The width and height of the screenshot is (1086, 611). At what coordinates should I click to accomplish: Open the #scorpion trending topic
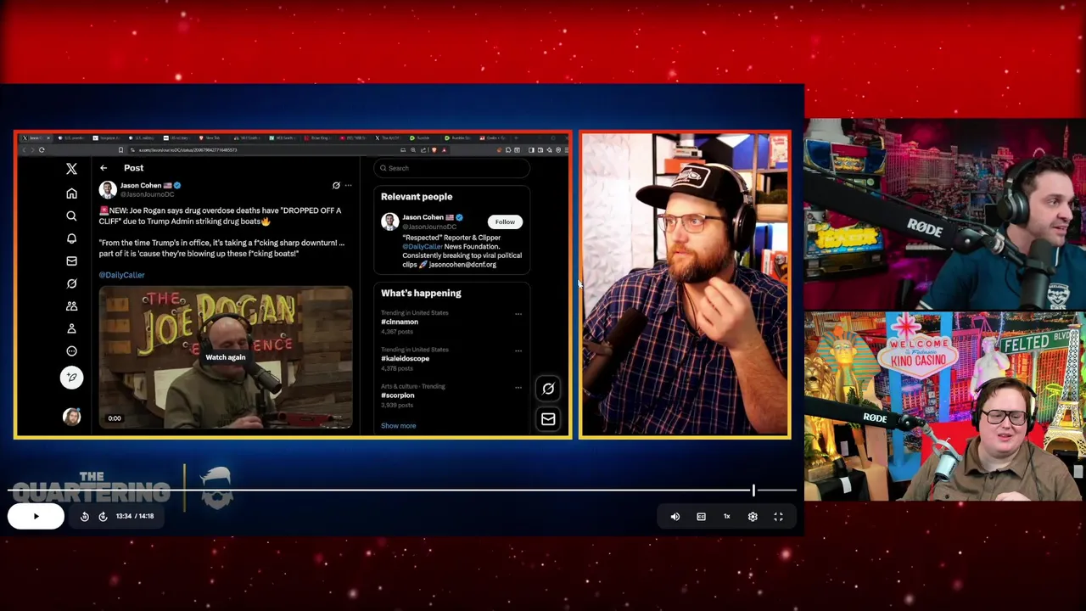point(398,395)
